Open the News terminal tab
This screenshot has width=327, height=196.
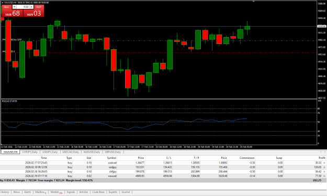click(x=16, y=192)
